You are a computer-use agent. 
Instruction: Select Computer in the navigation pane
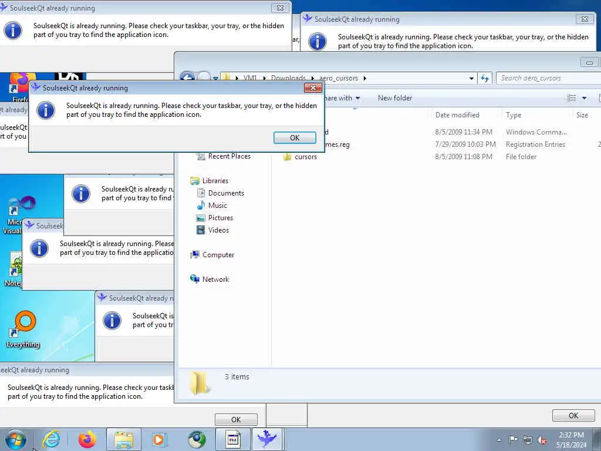(x=218, y=255)
